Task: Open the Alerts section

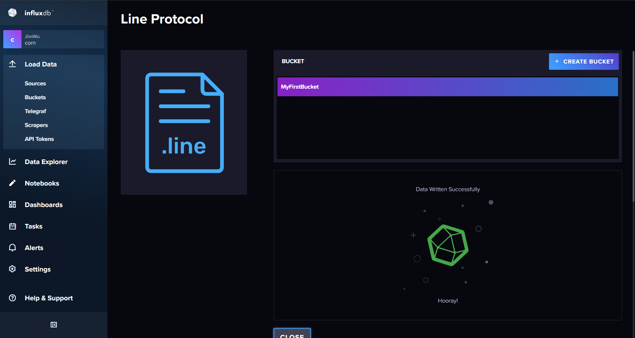Action: pyautogui.click(x=34, y=248)
